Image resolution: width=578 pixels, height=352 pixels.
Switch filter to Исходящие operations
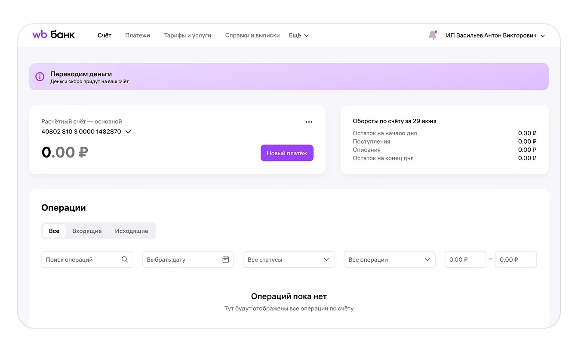point(132,231)
